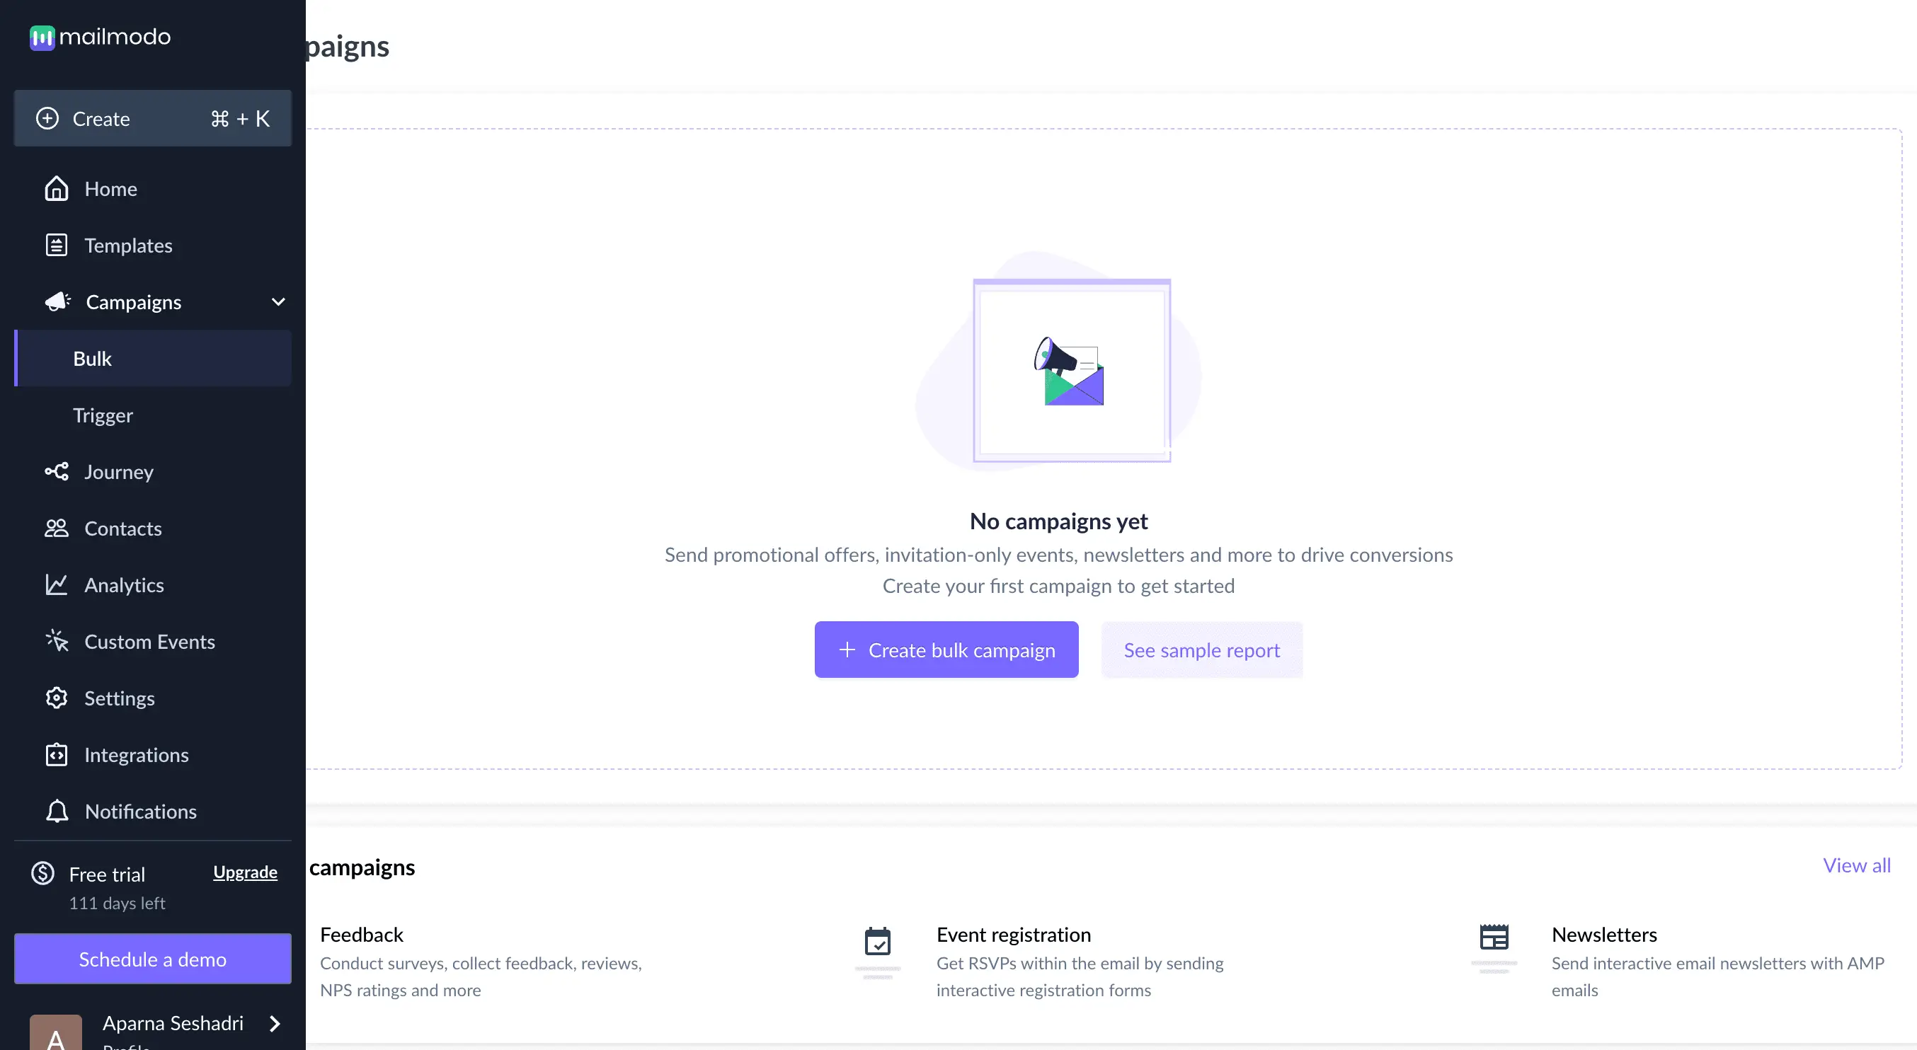Image resolution: width=1917 pixels, height=1050 pixels.
Task: Select the Trigger campaign option
Action: coord(102,415)
